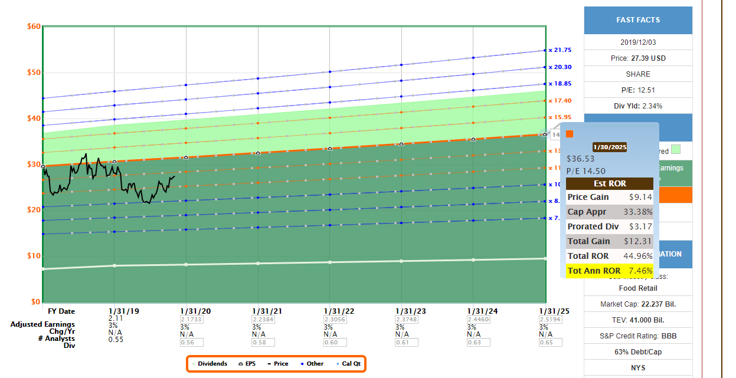Click the 1/30/2025 date badge in tooltip
The height and width of the screenshot is (378, 736).
(610, 147)
